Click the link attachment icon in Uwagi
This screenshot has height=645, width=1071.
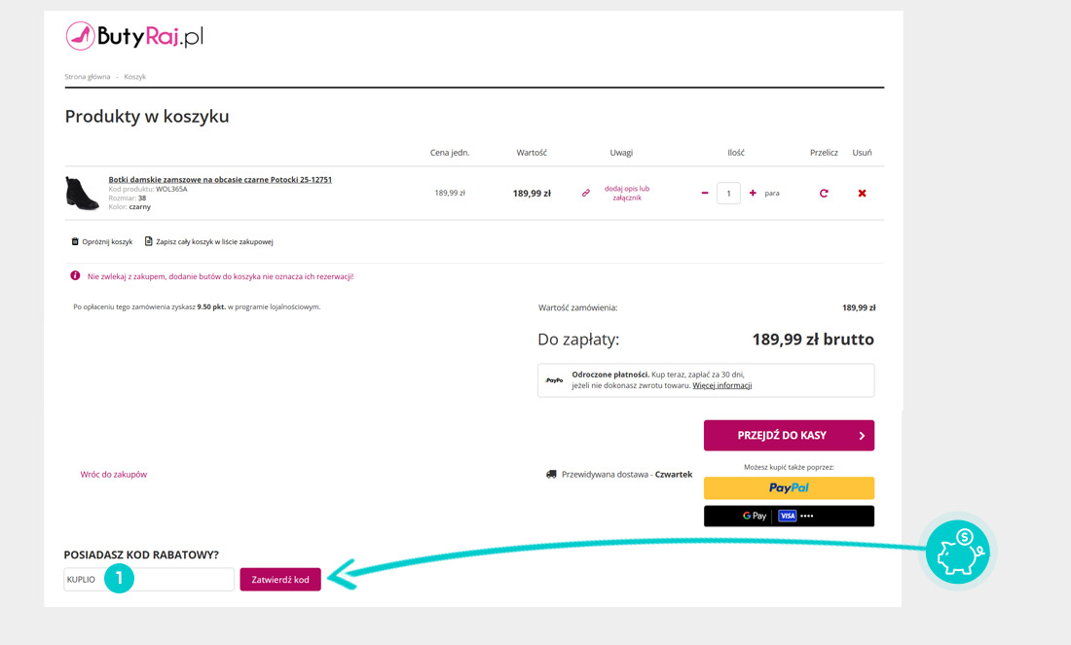[586, 194]
